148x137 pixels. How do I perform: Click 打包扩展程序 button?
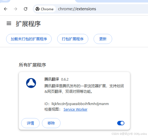tap(73, 39)
